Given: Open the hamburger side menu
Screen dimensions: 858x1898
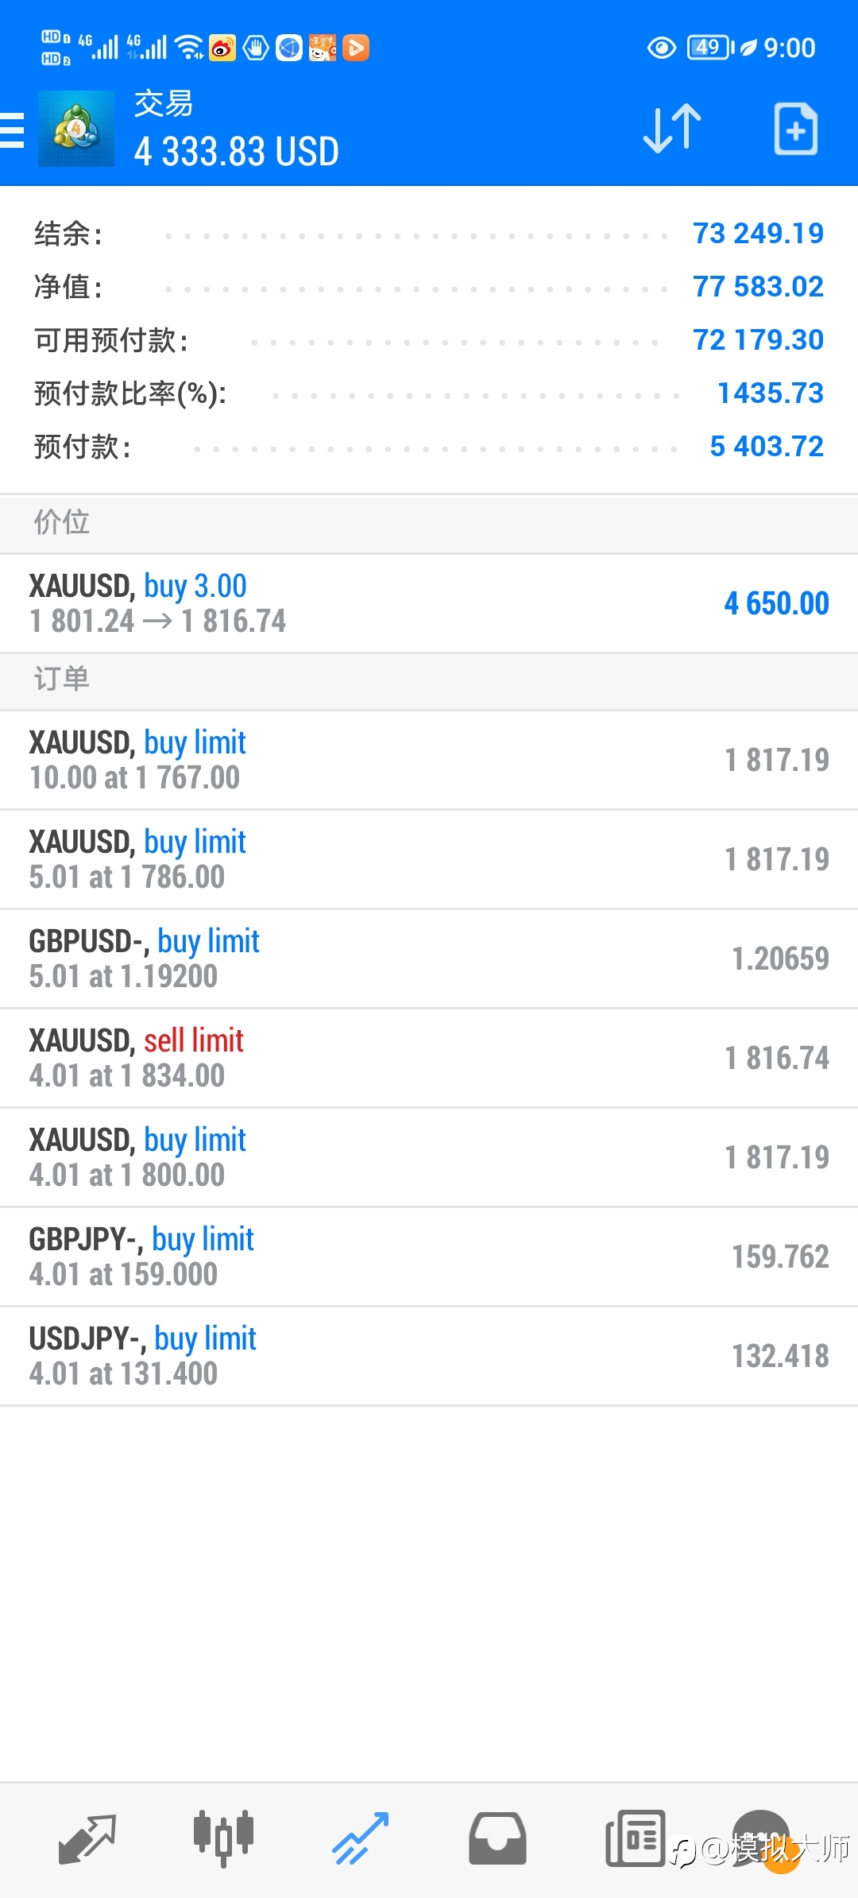Looking at the screenshot, I should point(12,130).
